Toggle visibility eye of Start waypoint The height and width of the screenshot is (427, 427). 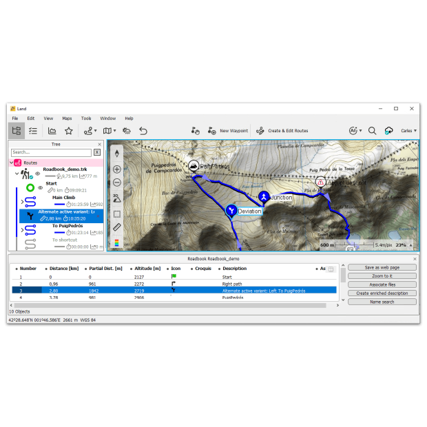41,187
